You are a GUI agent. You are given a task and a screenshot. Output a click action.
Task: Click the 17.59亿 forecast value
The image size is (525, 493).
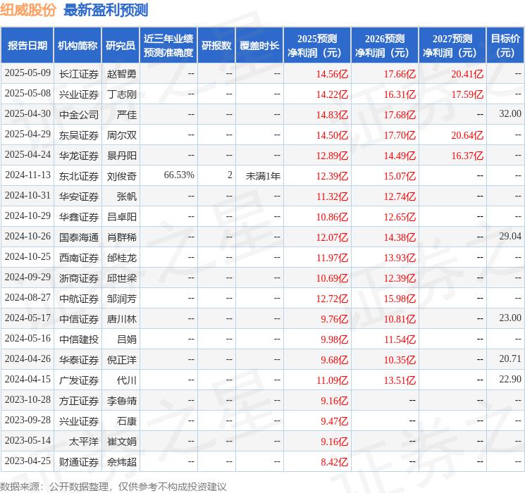467,94
